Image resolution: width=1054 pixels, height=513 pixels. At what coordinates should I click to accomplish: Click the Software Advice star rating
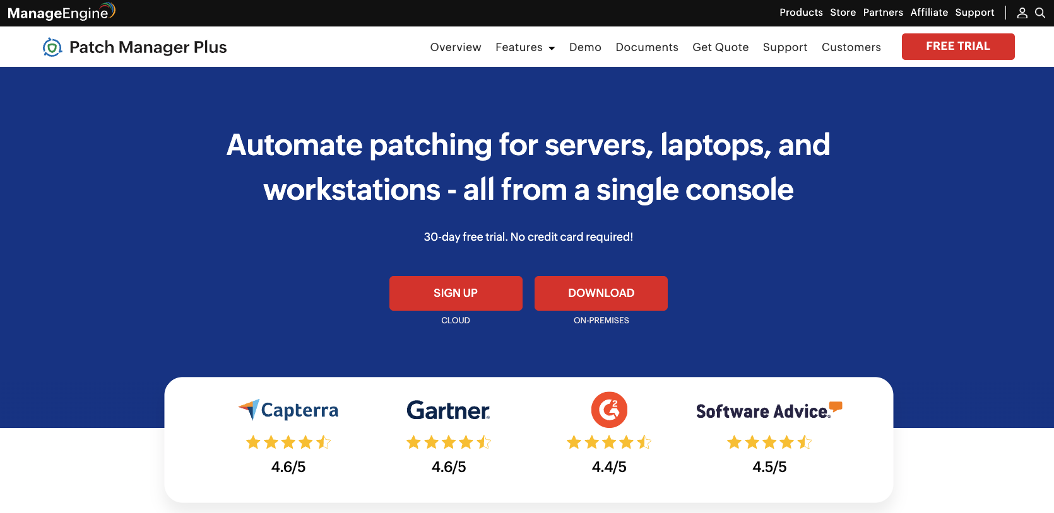pyautogui.click(x=769, y=442)
